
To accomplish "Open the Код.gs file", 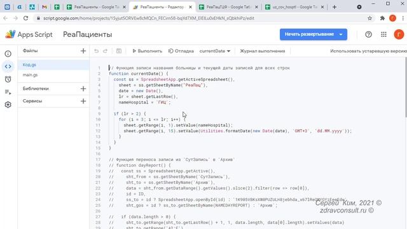I will click(53, 65).
